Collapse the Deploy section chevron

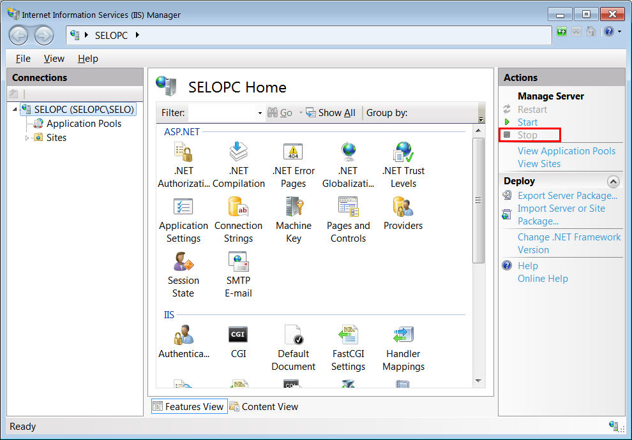tap(613, 182)
